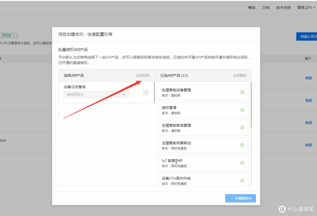317x216 pixels.
Task: Select the 全屋智能家庭管理 card title
Action: click(x=176, y=125)
